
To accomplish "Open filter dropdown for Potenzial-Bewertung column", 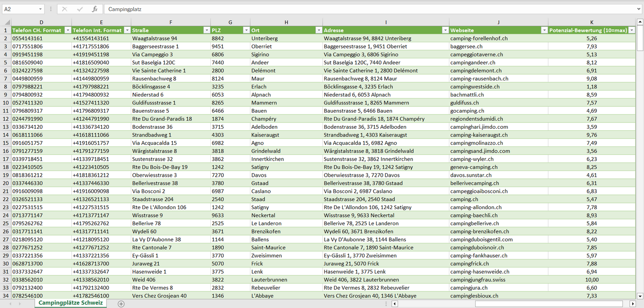I will click(x=631, y=30).
